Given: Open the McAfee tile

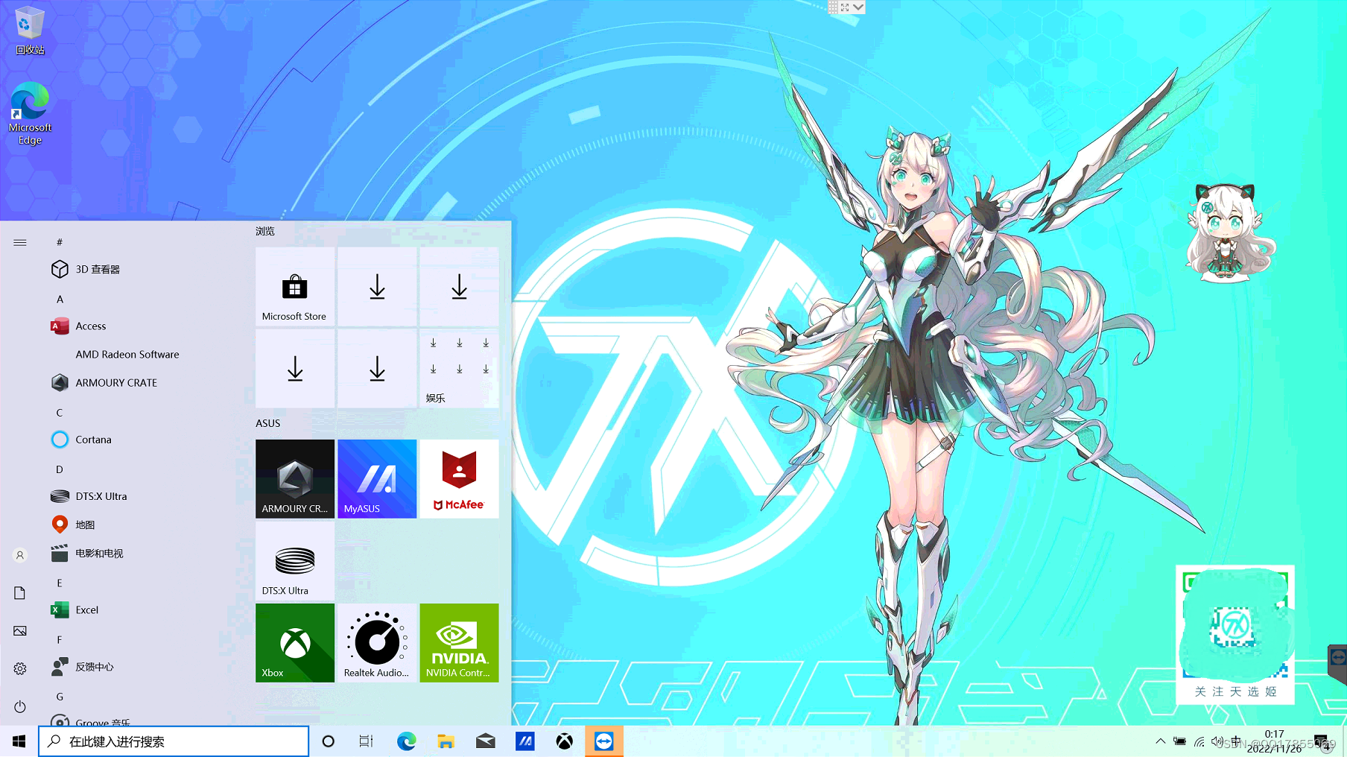Looking at the screenshot, I should pyautogui.click(x=459, y=479).
